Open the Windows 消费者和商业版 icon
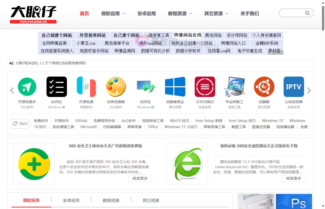The image size is (325, 209). 175,87
